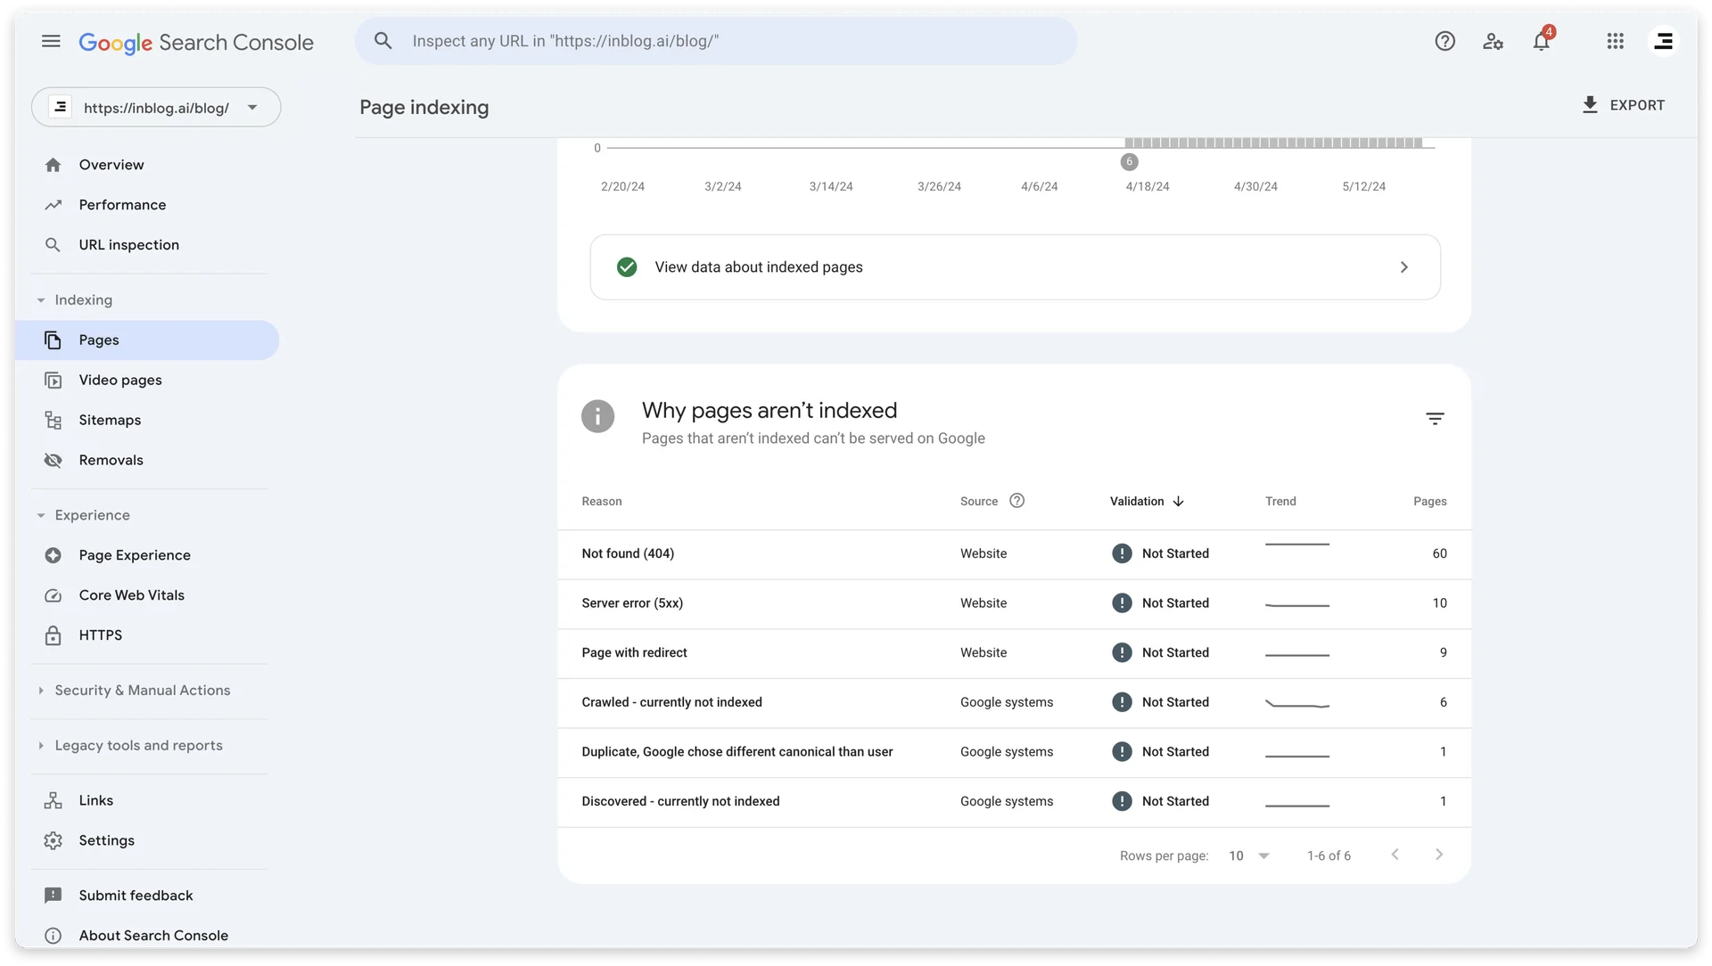The image size is (1712, 966).
Task: Open the rows per page dropdown
Action: (1248, 855)
